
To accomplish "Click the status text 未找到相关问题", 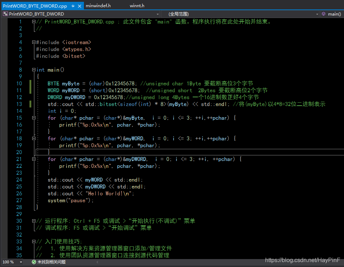I will coord(51,262).
